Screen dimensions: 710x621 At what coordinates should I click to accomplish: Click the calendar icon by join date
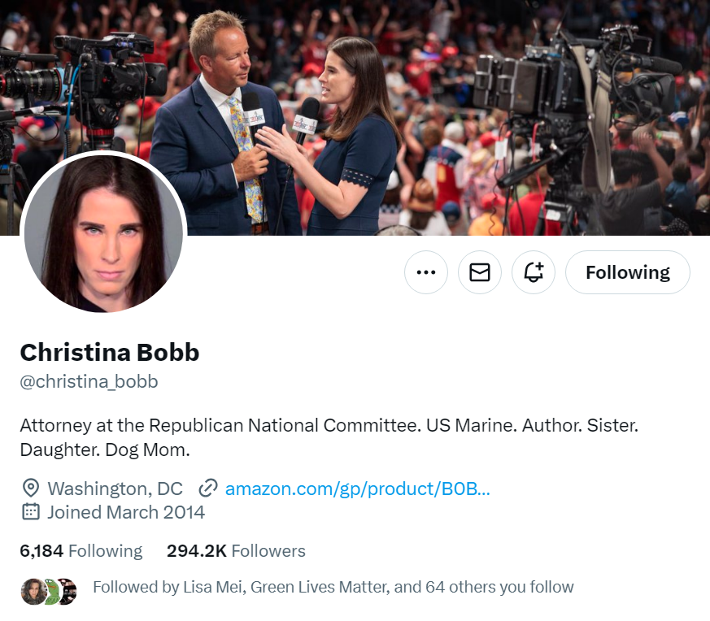coord(30,512)
